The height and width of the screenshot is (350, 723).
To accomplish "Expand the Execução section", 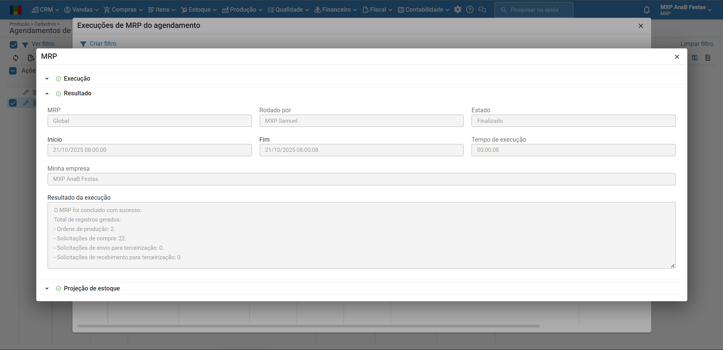I will pos(47,79).
